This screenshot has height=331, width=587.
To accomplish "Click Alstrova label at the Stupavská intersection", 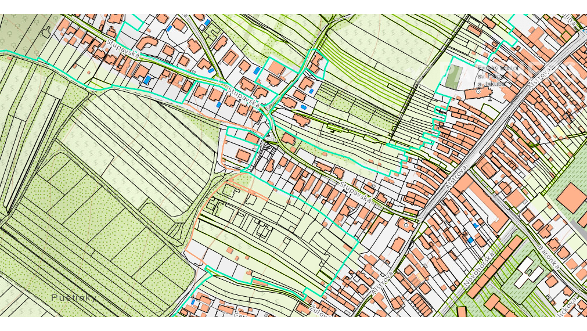I will tap(457, 177).
